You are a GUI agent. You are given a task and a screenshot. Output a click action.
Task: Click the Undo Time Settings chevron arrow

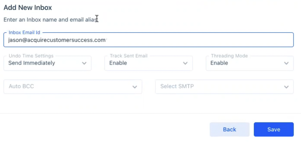pos(84,63)
